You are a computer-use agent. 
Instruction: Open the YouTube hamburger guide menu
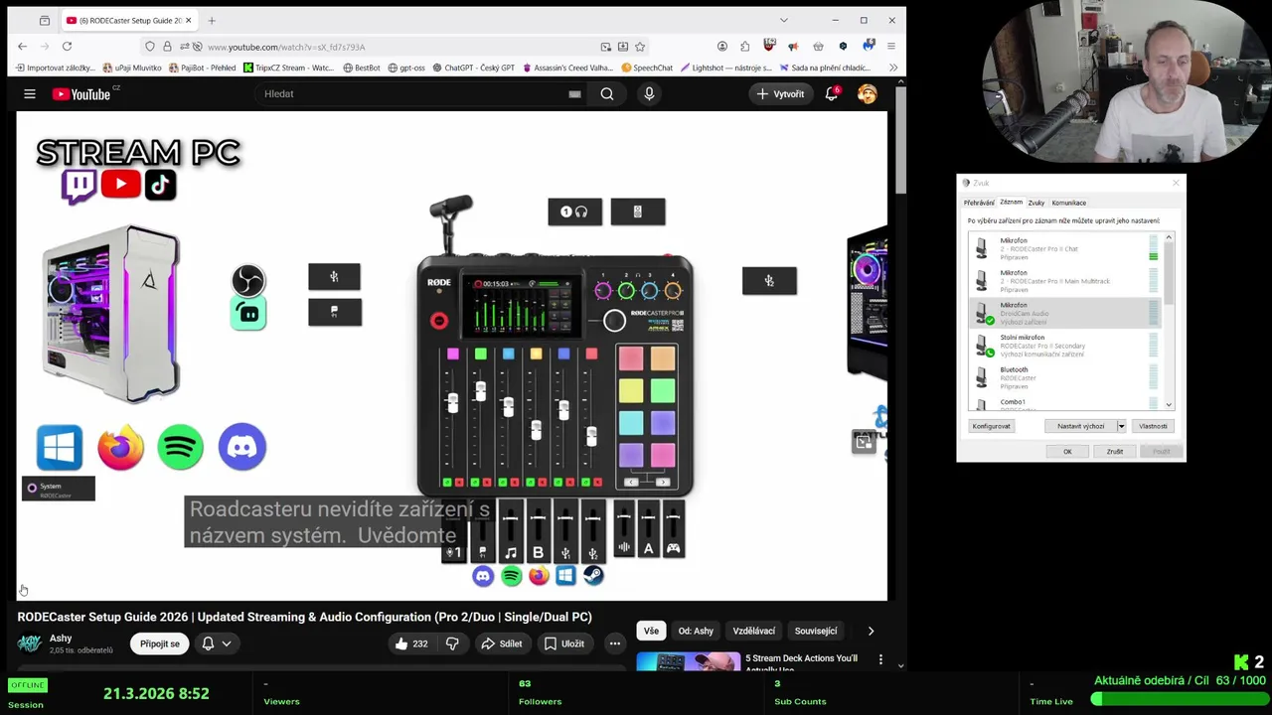[30, 94]
